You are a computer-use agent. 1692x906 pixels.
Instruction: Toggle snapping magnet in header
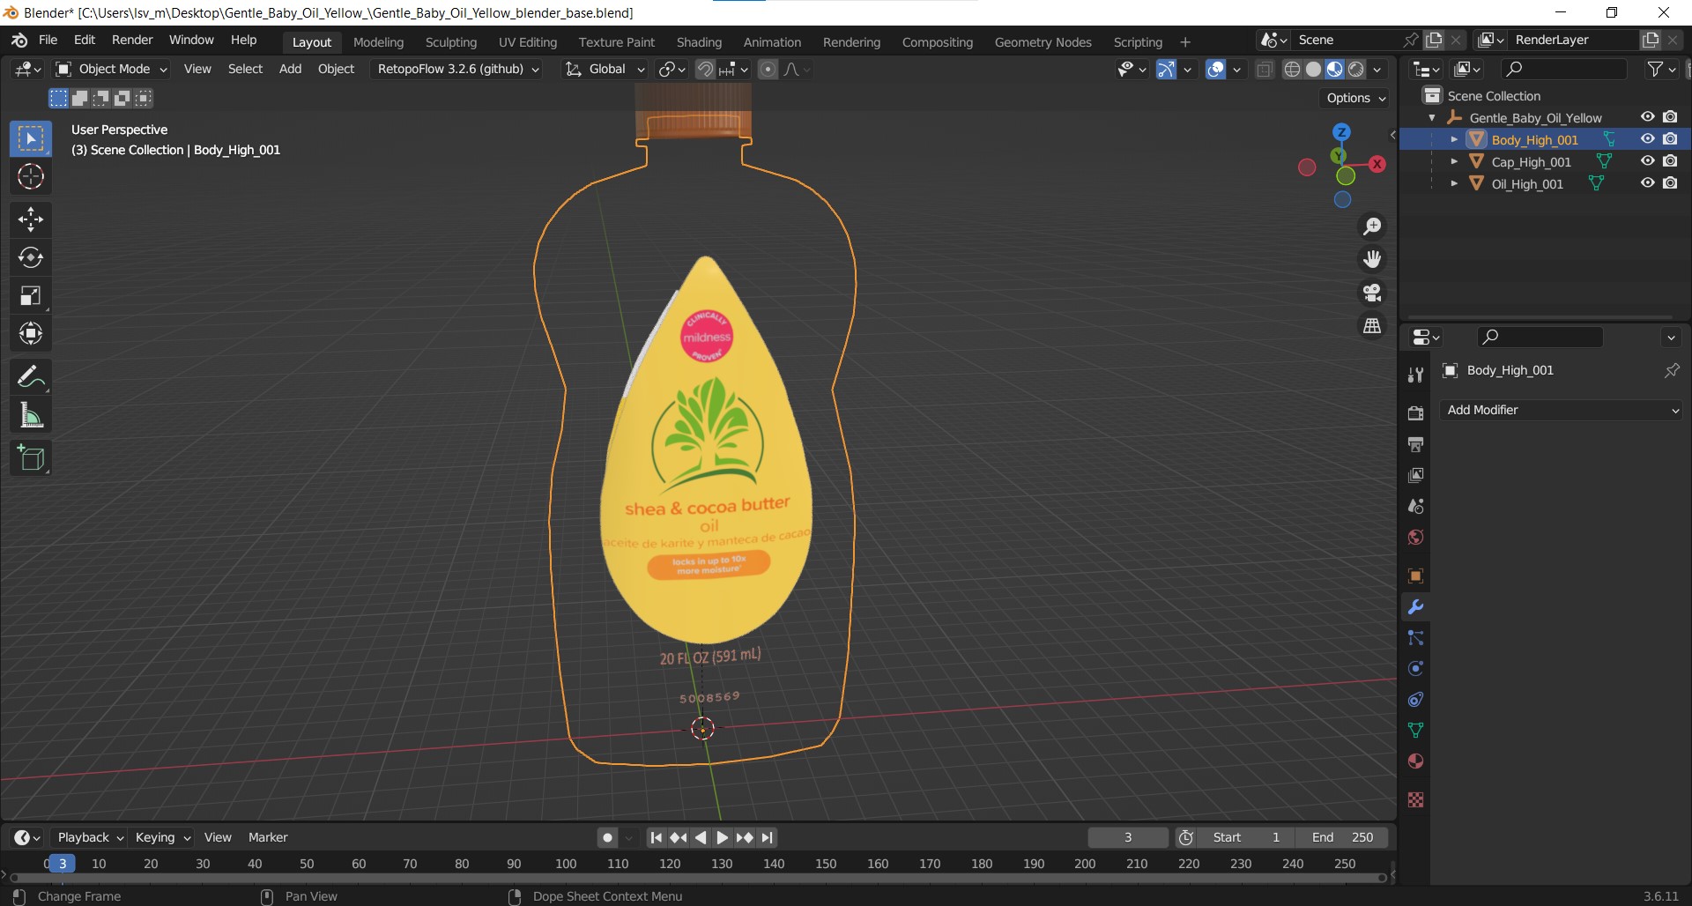[x=705, y=69]
